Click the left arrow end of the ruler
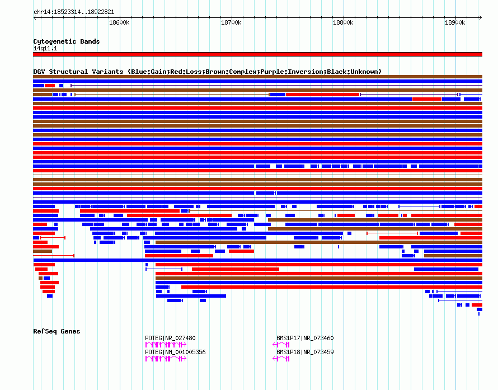498x390 pixels. [35, 17]
